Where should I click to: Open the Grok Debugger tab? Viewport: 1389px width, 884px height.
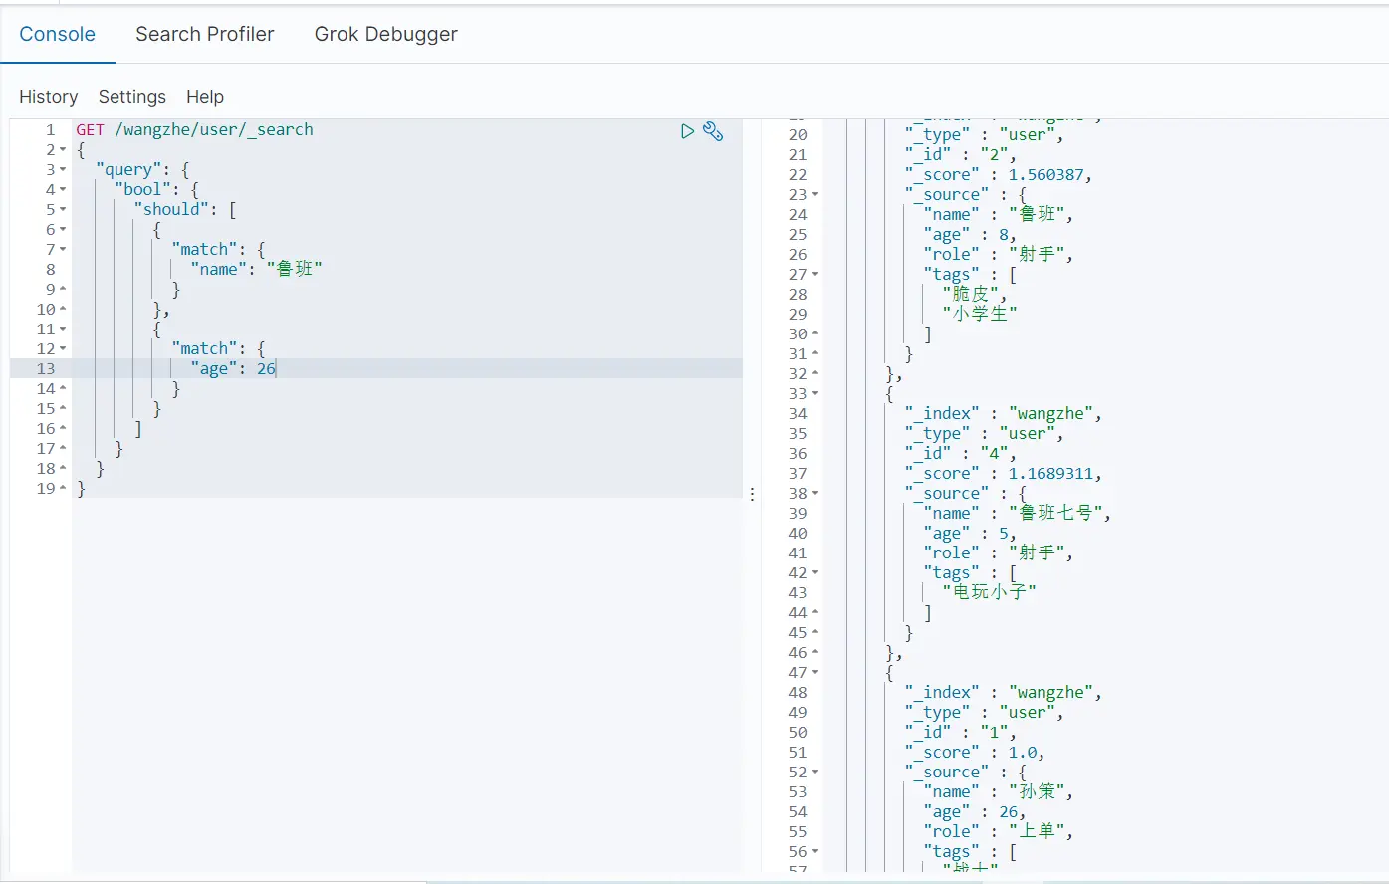(x=386, y=34)
